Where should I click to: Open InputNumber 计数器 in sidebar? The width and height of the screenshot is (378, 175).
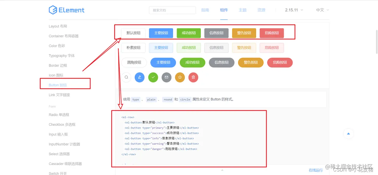[64, 144]
